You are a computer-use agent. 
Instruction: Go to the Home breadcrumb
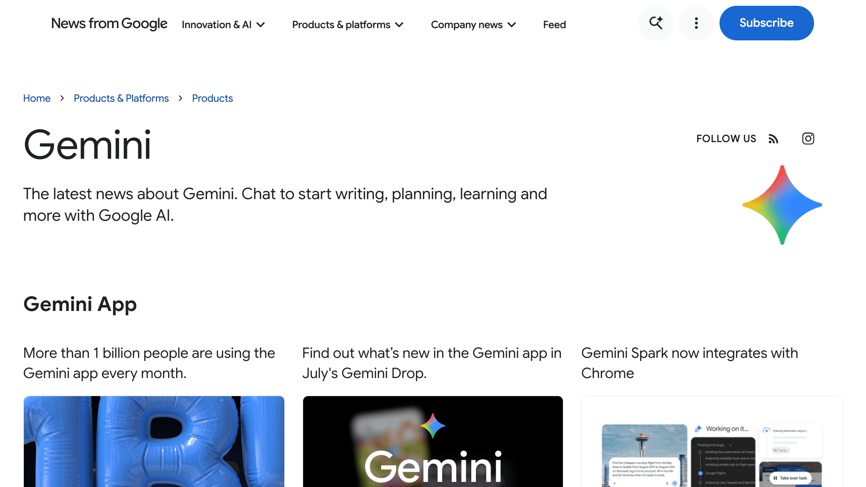(37, 98)
